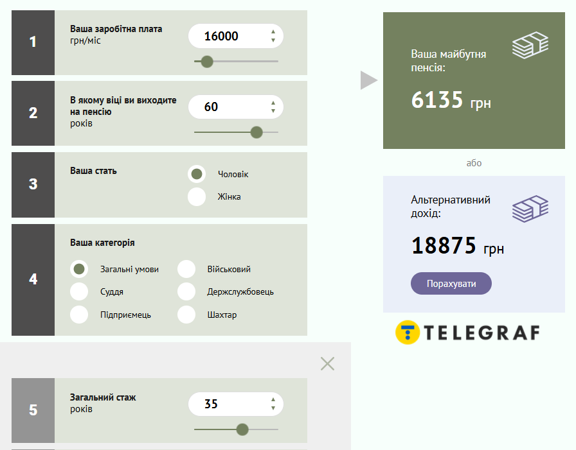Choose the Військовий category
The image size is (576, 450).
point(186,269)
